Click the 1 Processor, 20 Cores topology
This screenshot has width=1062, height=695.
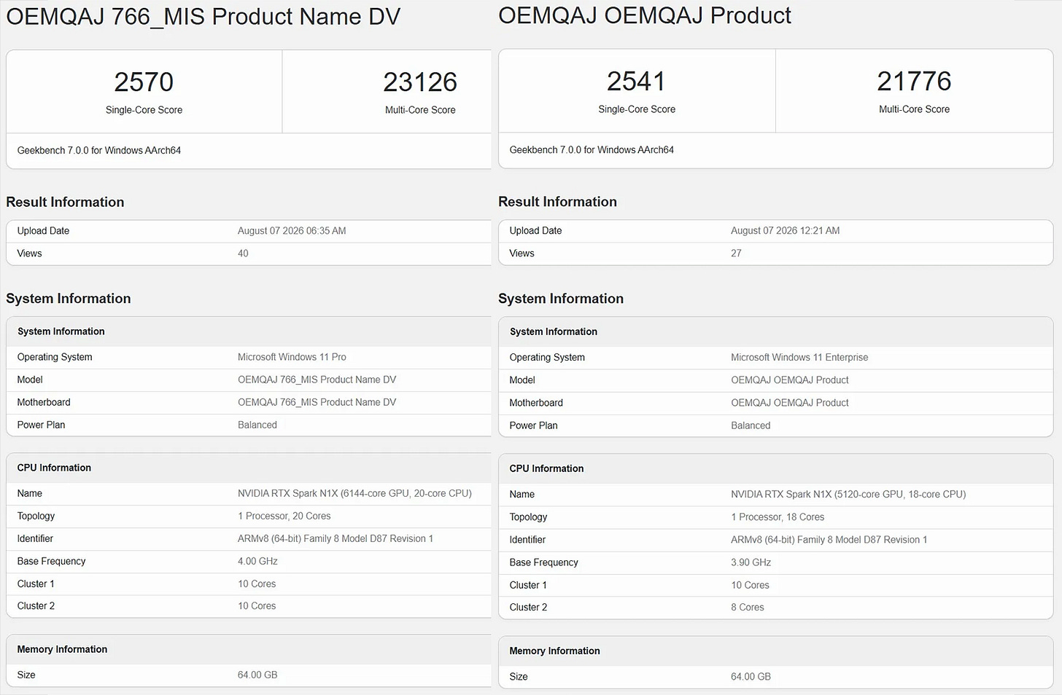284,516
